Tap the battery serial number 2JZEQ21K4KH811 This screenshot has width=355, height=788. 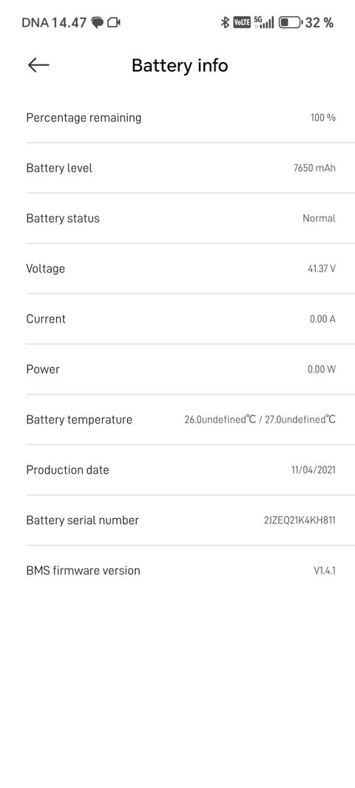(300, 520)
